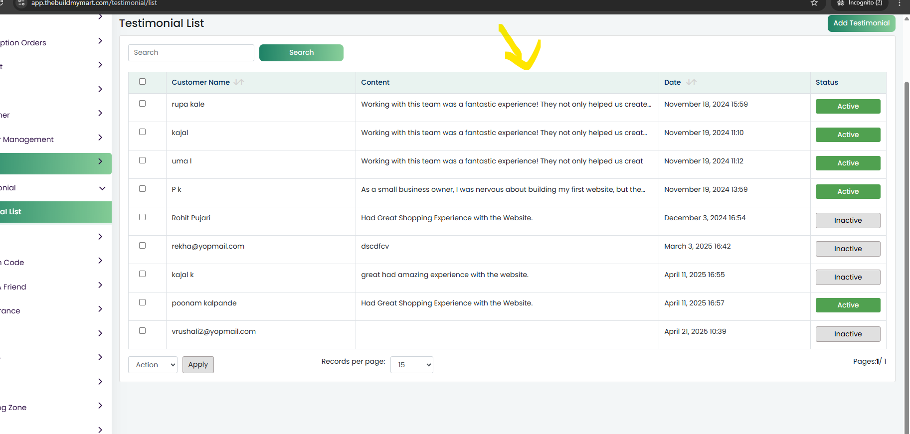Tick the checkbox for uma l
The image size is (910, 434).
[142, 160]
